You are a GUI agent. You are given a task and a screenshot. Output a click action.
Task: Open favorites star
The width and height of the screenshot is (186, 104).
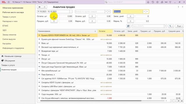[x=158, y=2]
